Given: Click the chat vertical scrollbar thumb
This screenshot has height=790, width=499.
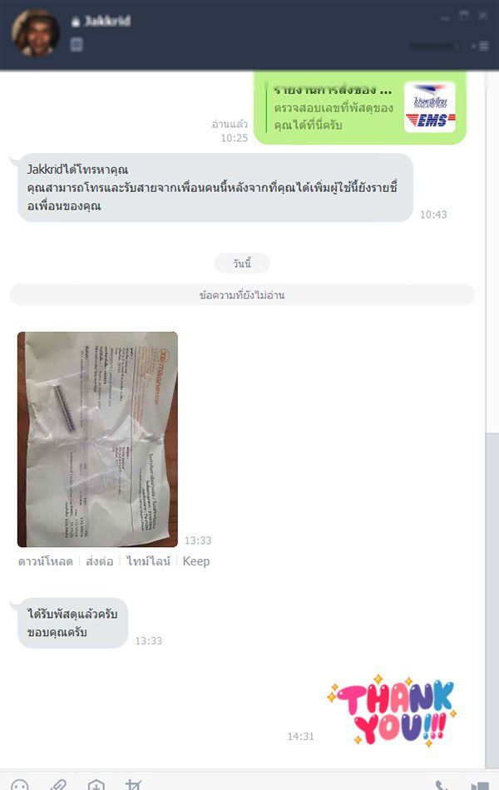Looking at the screenshot, I should (492, 600).
